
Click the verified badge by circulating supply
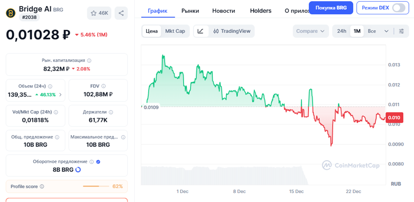pos(98,161)
